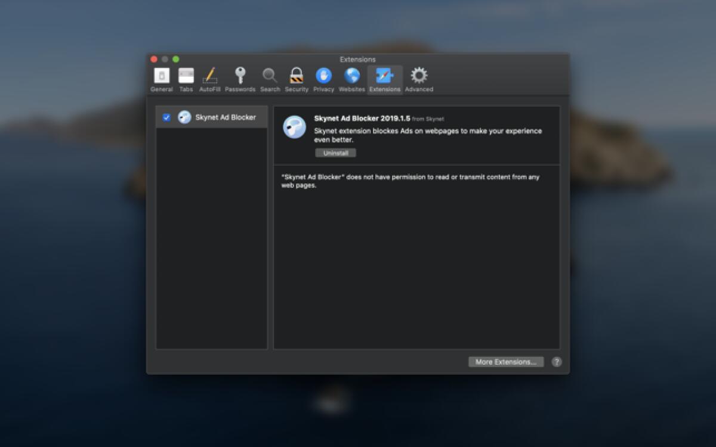Open help via the question mark button
The image size is (716, 447).
pyautogui.click(x=556, y=361)
